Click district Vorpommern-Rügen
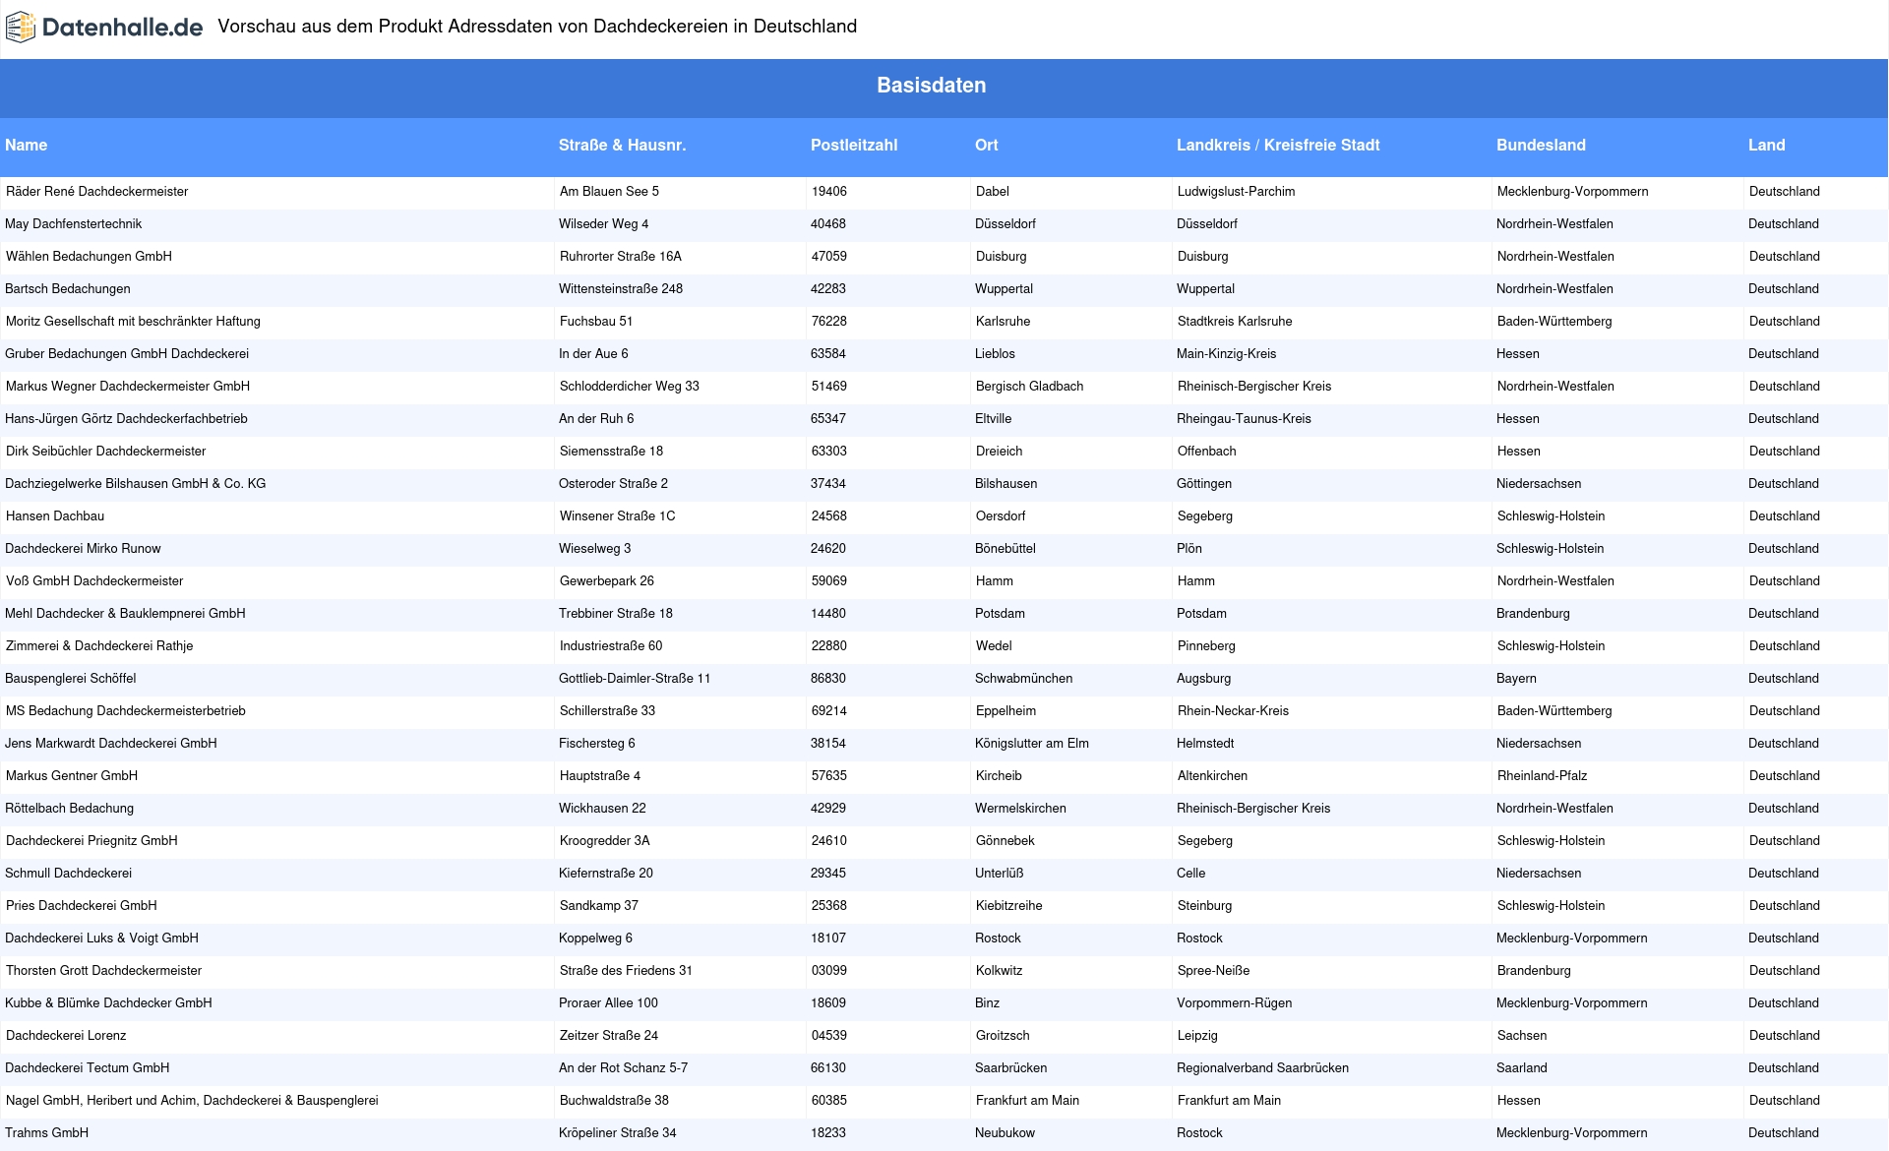This screenshot has height=1151, width=1889. [1235, 1003]
